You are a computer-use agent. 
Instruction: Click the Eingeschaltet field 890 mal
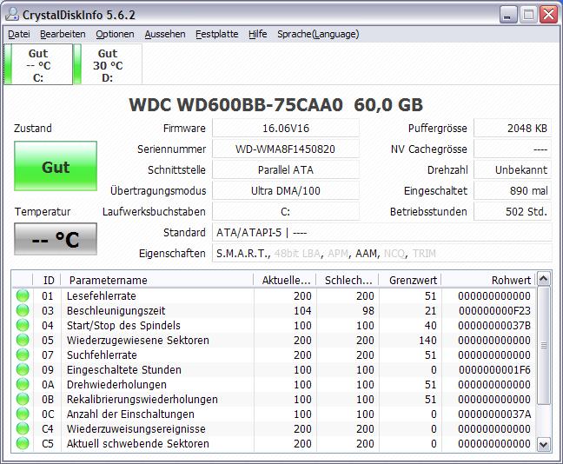513,190
